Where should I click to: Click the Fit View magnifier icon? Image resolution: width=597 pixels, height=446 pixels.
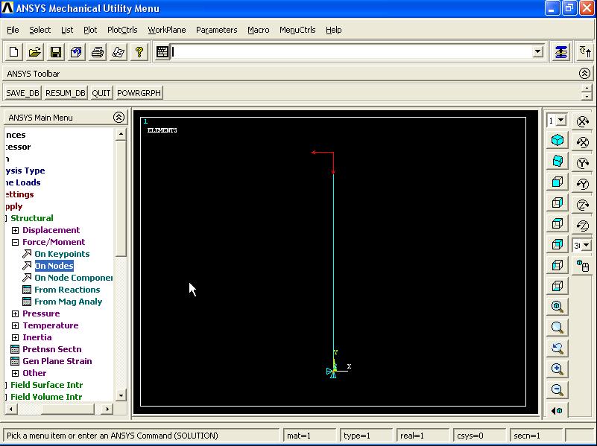[x=557, y=307]
